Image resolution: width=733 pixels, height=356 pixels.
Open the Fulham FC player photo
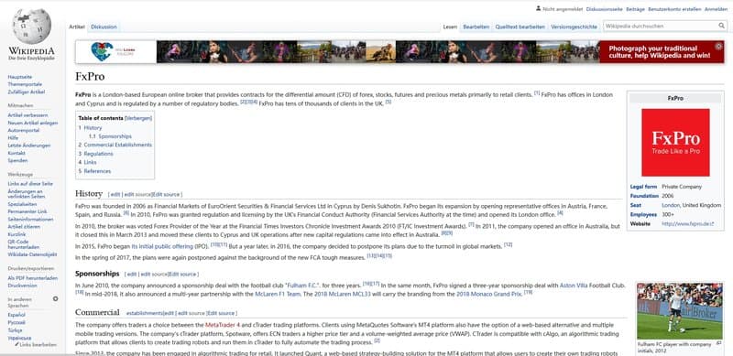[x=679, y=310]
